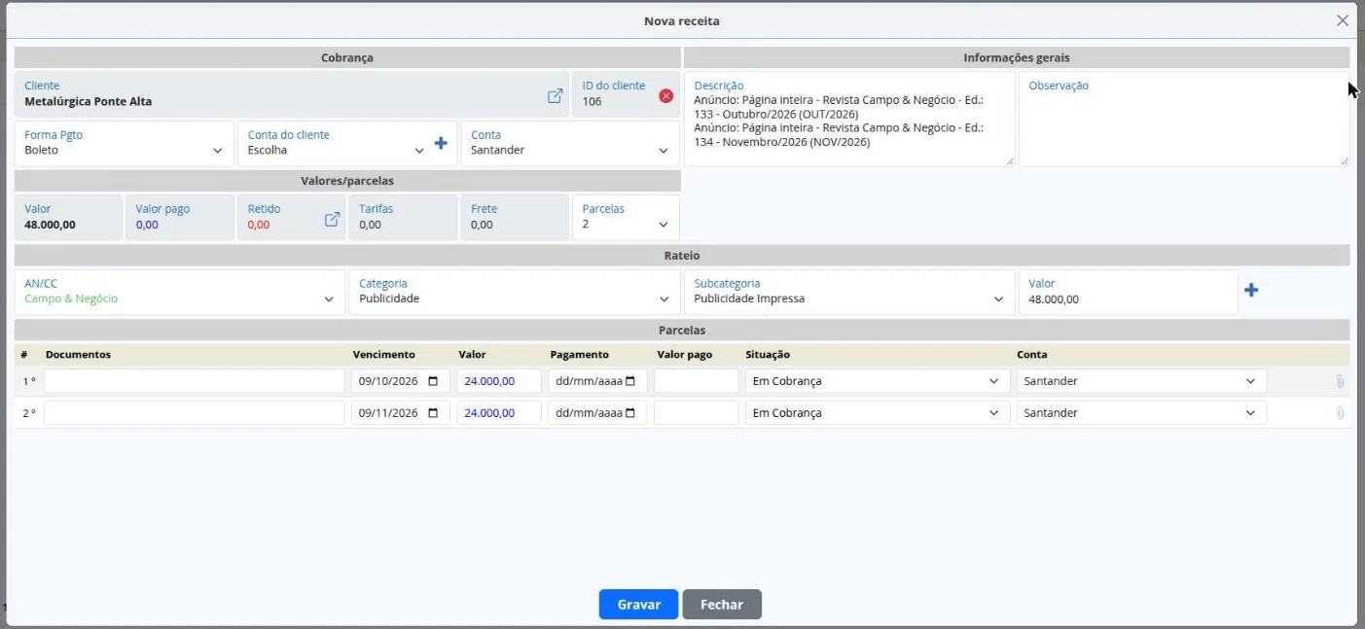Clear the client ID with red X

tap(665, 96)
